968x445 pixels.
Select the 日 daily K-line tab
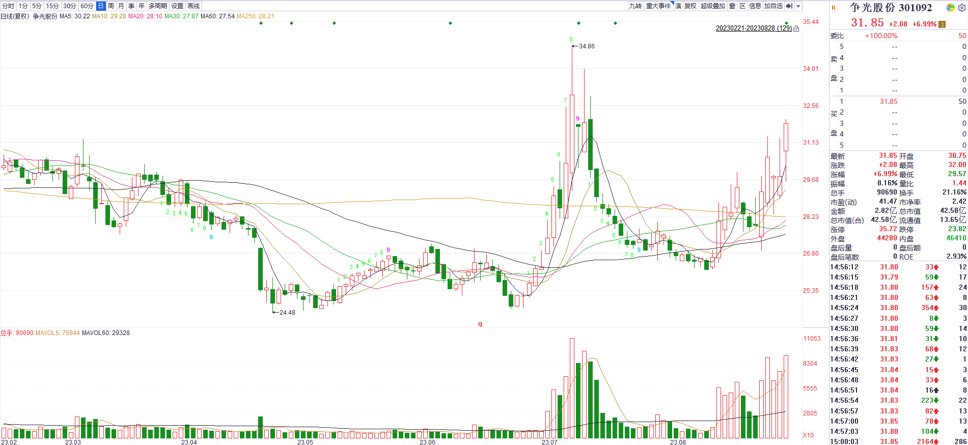[x=101, y=6]
